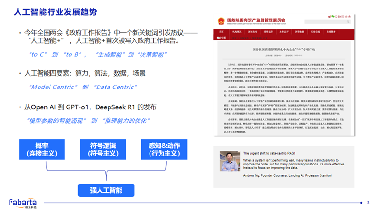
Task: Click the SASAC site title 国务院国有资产监督管理委员会
Action: point(256,20)
